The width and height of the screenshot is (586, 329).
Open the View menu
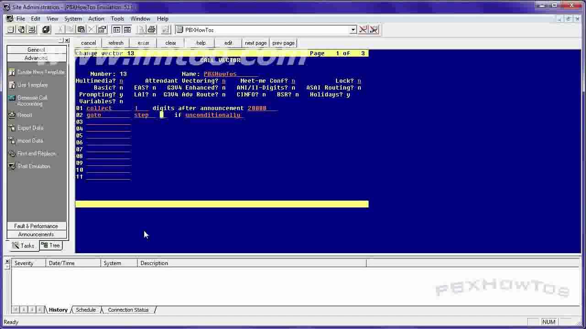(52, 19)
